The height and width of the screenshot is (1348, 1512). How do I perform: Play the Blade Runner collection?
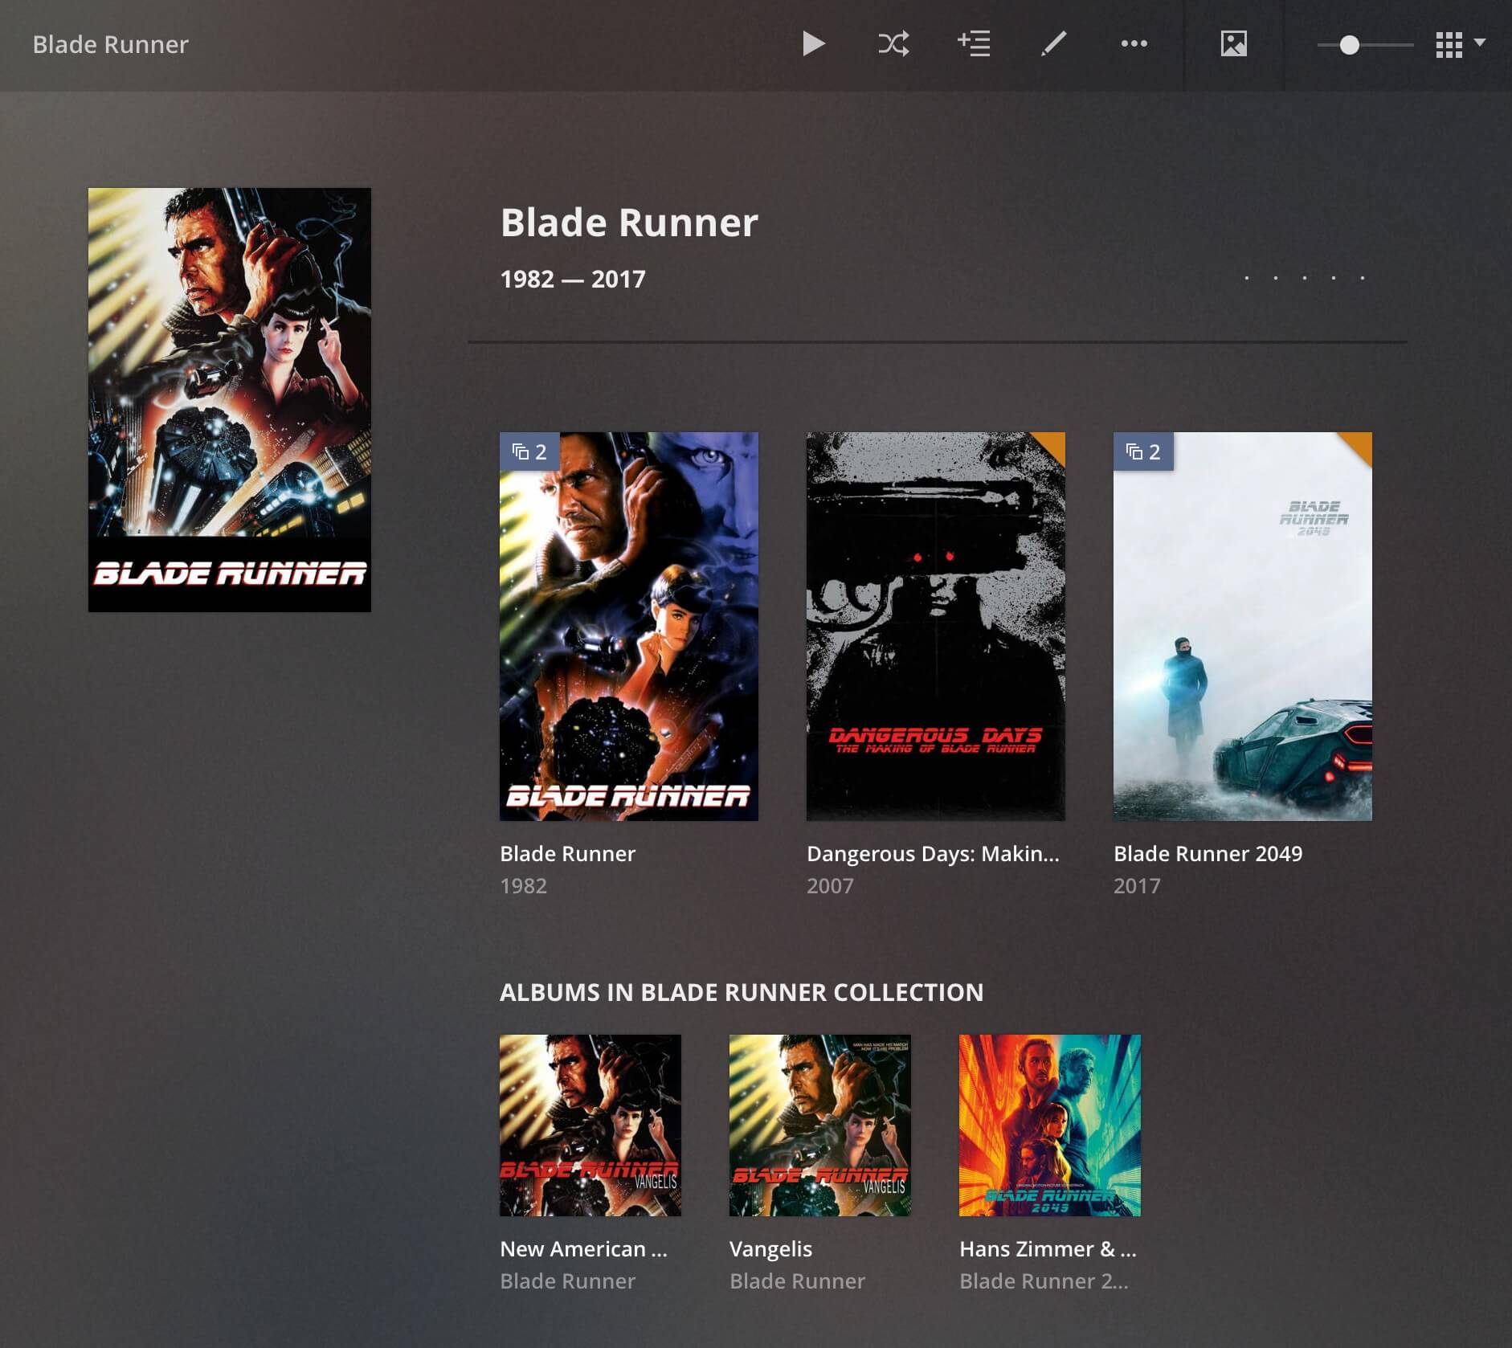[x=813, y=44]
